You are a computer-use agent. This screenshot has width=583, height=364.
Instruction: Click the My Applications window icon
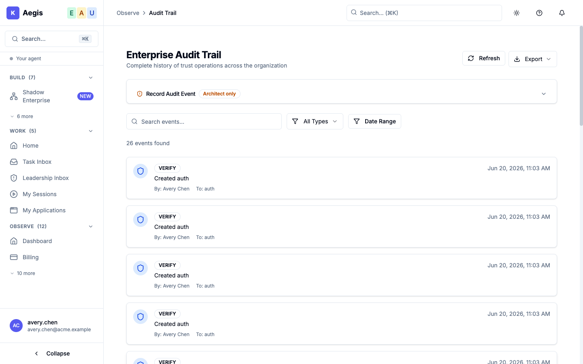pyautogui.click(x=14, y=210)
